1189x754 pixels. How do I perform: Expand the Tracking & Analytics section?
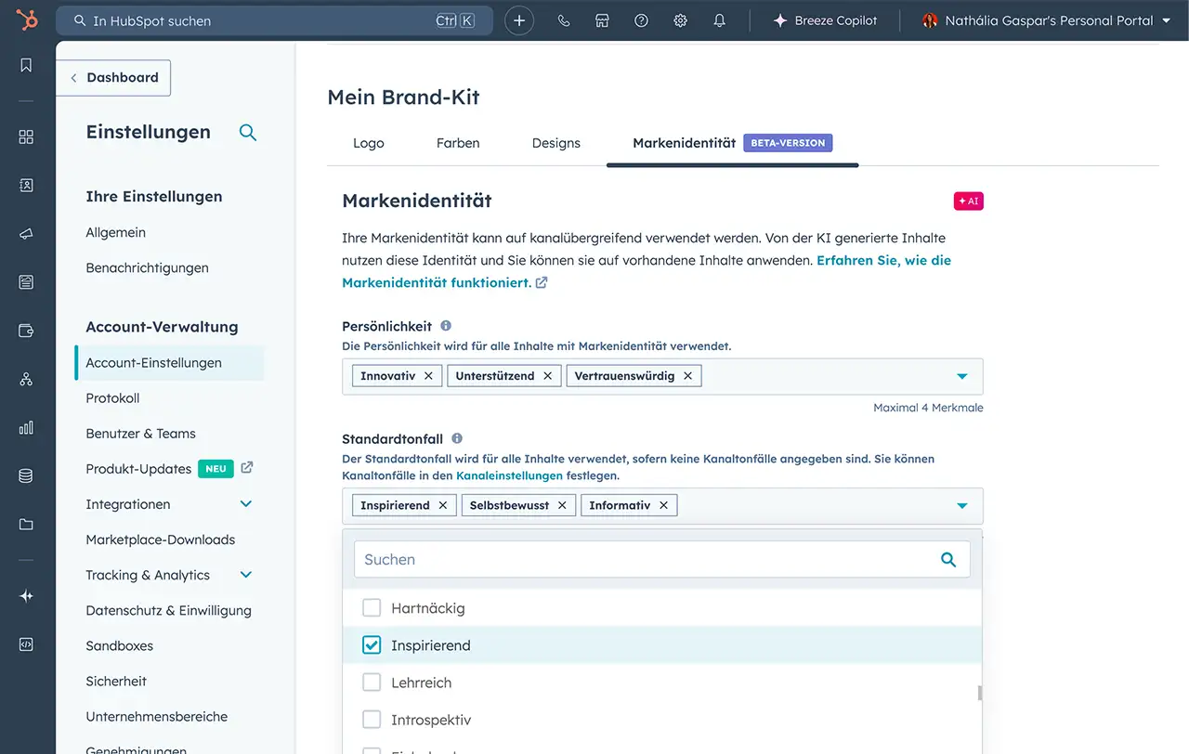(246, 575)
